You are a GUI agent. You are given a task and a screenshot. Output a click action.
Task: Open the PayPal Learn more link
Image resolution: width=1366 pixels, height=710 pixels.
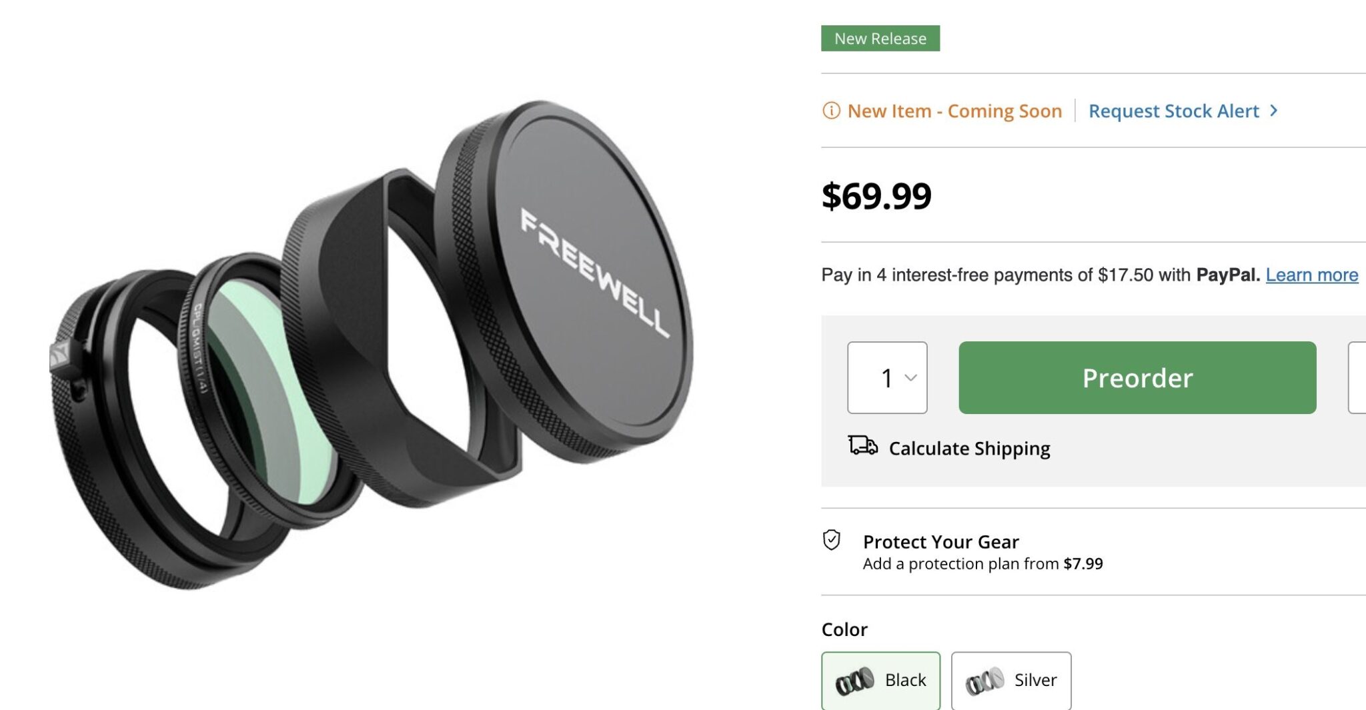[1312, 273]
